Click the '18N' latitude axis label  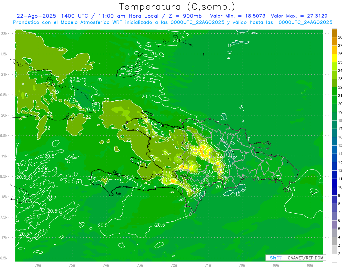point(5,197)
